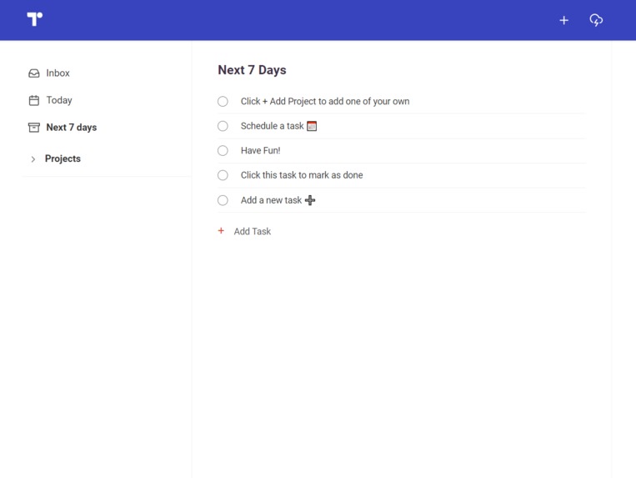Click 'Click this task to mark as done' text

tap(302, 175)
